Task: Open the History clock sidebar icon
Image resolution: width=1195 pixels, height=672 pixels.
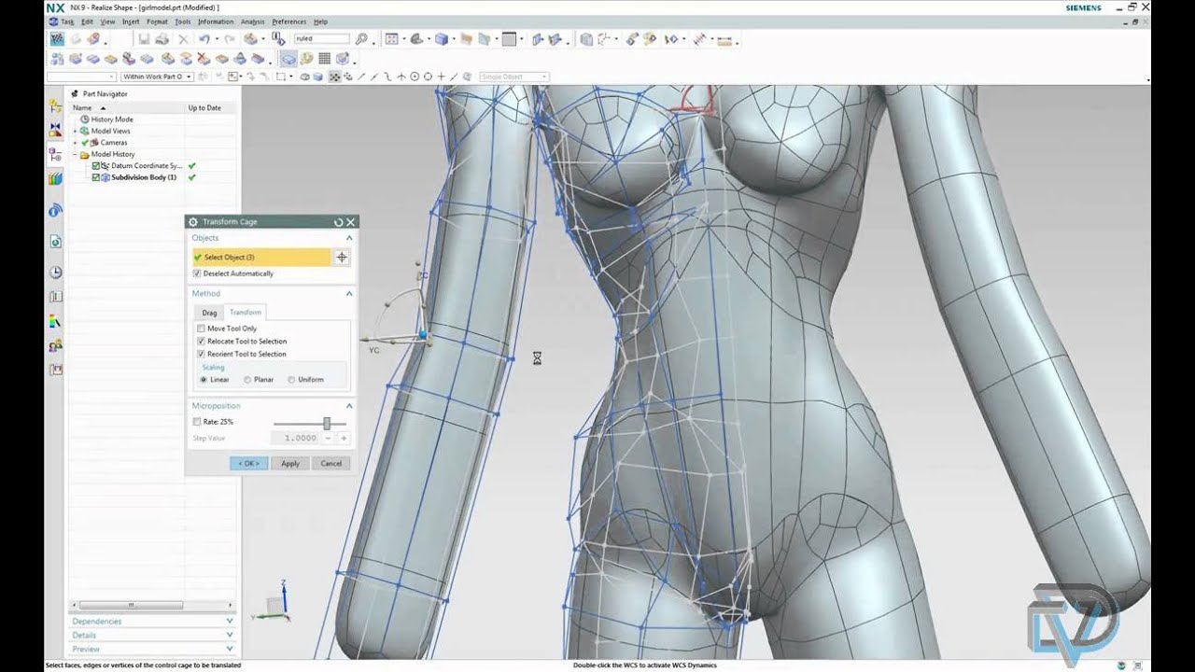Action: (56, 273)
